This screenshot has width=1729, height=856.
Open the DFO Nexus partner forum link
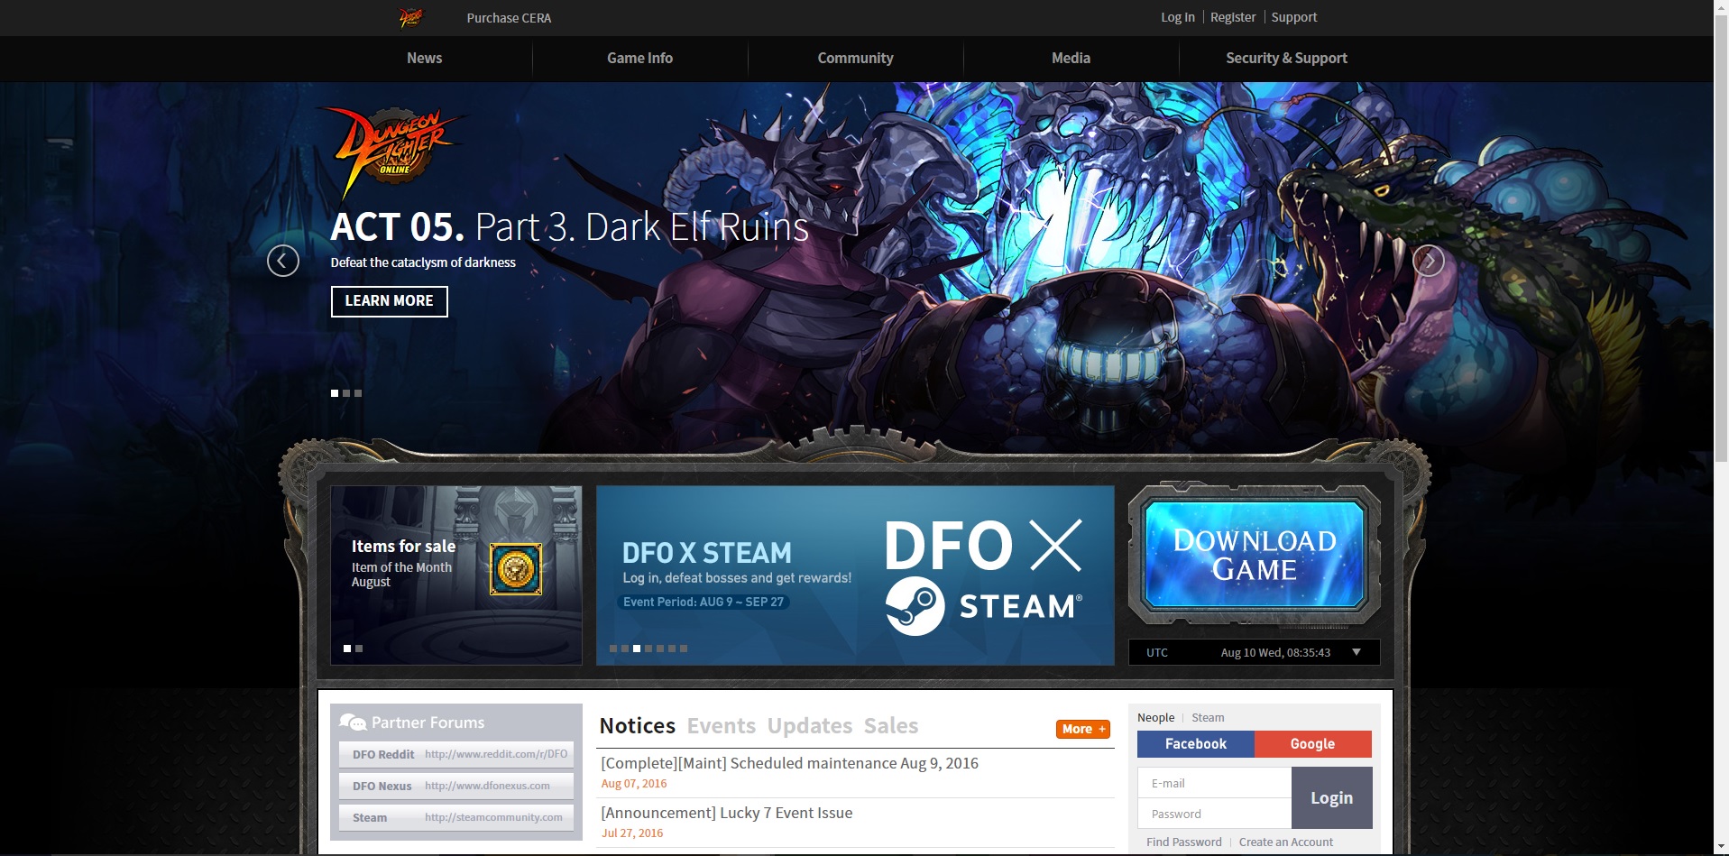456,786
